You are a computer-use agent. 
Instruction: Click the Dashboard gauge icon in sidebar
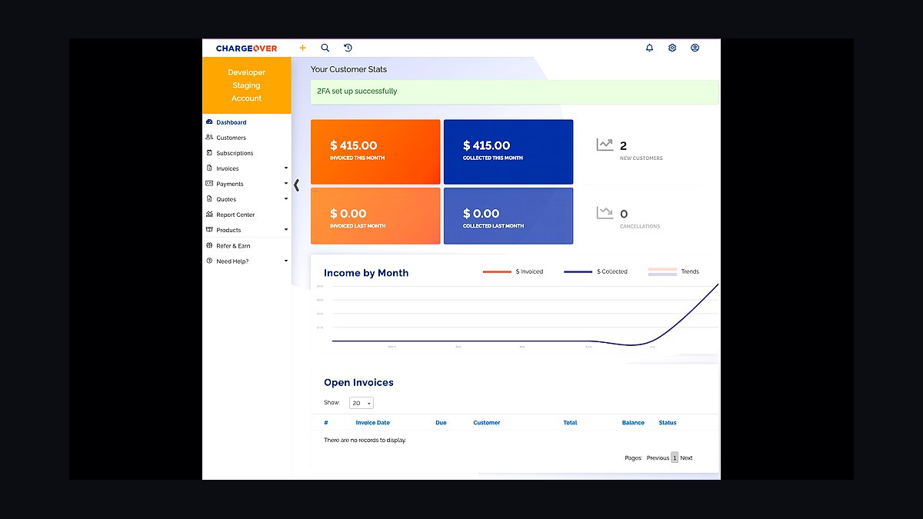pos(209,122)
